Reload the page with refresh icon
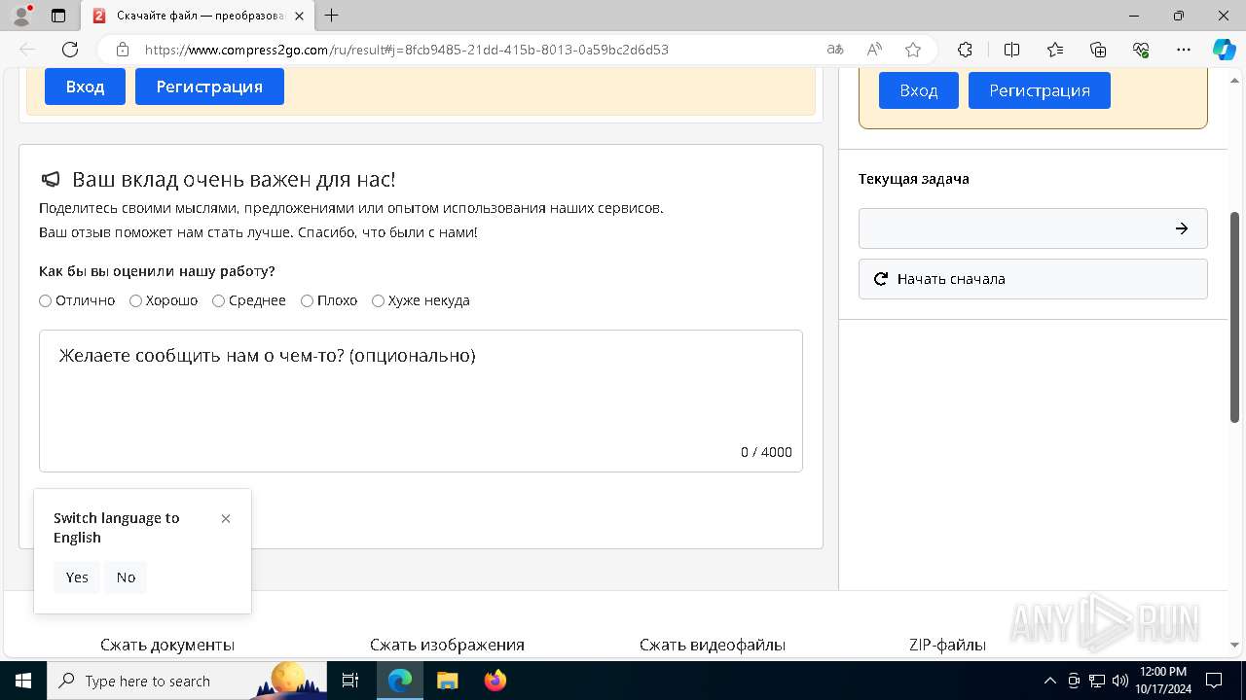 tap(70, 50)
